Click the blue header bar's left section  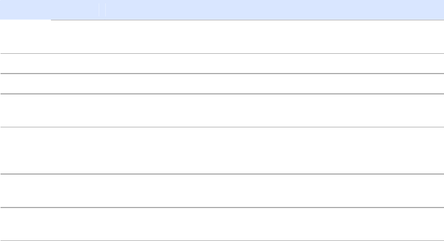click(49, 10)
